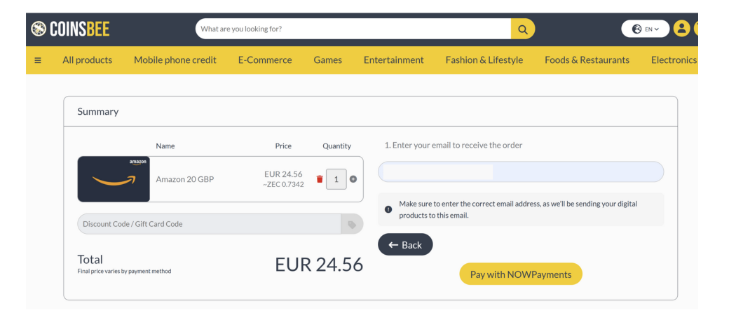Increase quantity with plus icon
Screen dimensions: 736x322
point(353,179)
